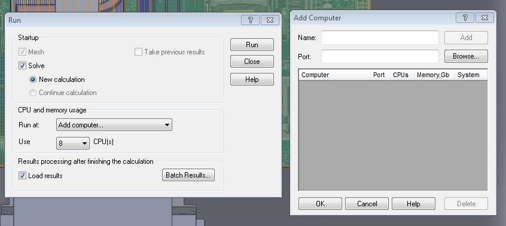Focus the computer Name field
506x226 pixels.
tap(380, 38)
